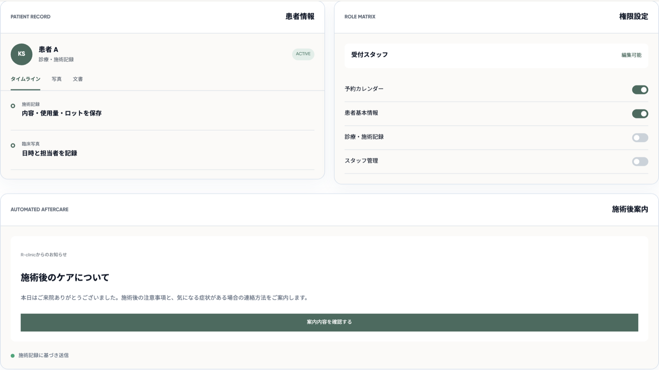Click the 施術記録に基づき送信 status text
The height and width of the screenshot is (370, 659).
[44, 355]
